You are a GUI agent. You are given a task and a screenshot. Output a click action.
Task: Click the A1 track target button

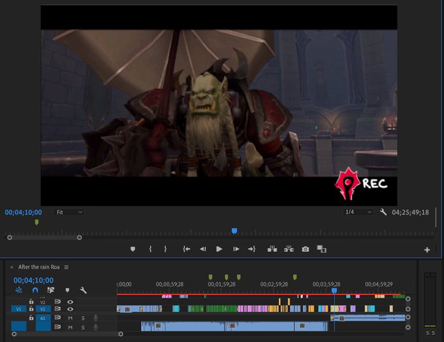43,319
